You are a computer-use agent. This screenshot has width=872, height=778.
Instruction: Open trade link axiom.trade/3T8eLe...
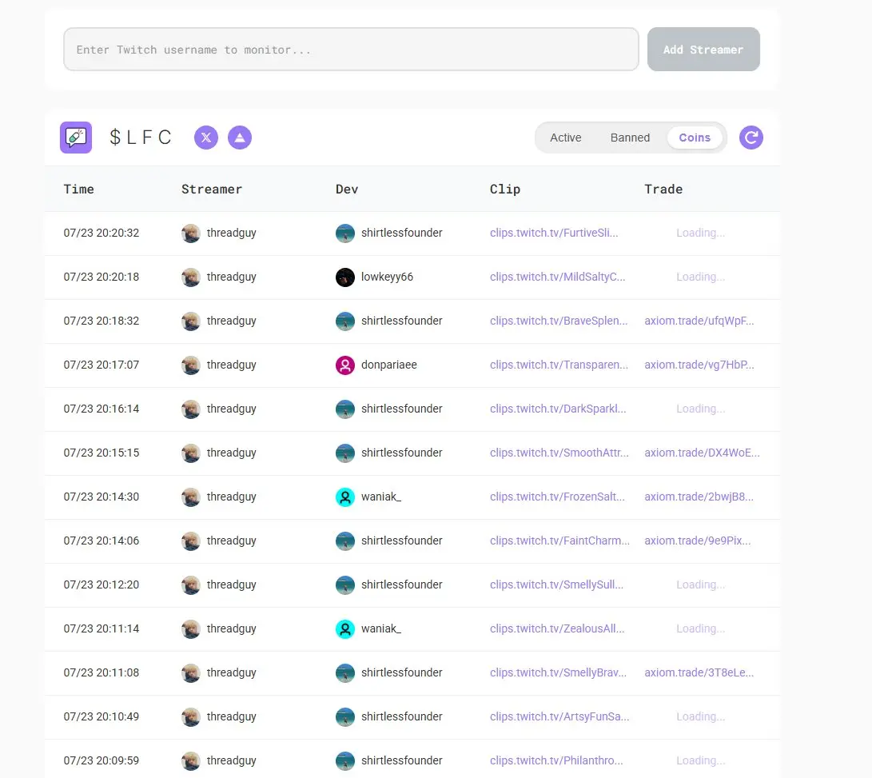[699, 672]
